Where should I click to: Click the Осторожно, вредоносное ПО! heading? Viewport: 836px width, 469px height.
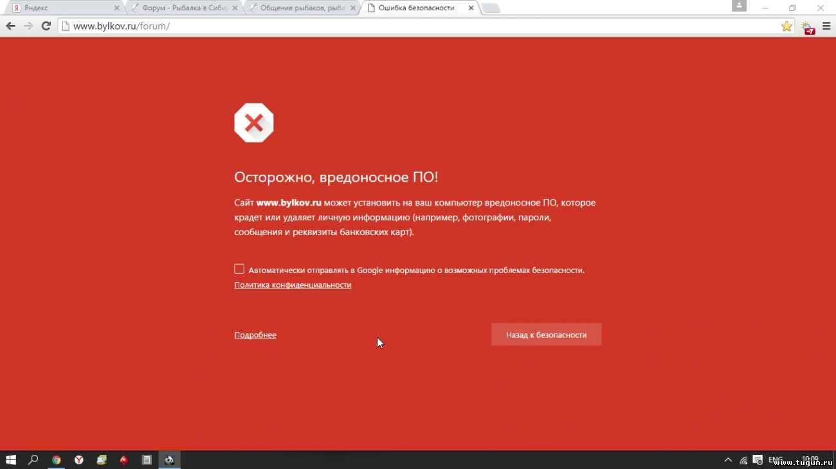[x=336, y=177]
